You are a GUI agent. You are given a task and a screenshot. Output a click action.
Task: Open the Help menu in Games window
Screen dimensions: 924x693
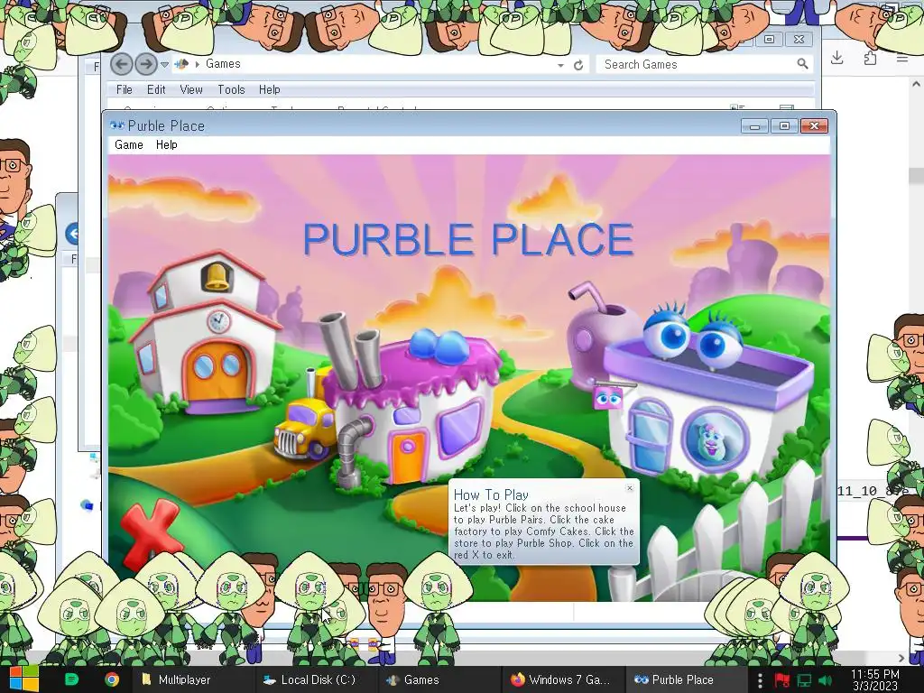pos(269,89)
